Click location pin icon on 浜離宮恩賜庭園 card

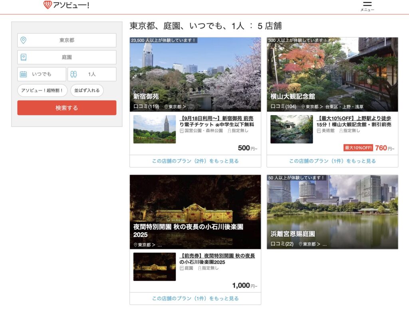301,244
